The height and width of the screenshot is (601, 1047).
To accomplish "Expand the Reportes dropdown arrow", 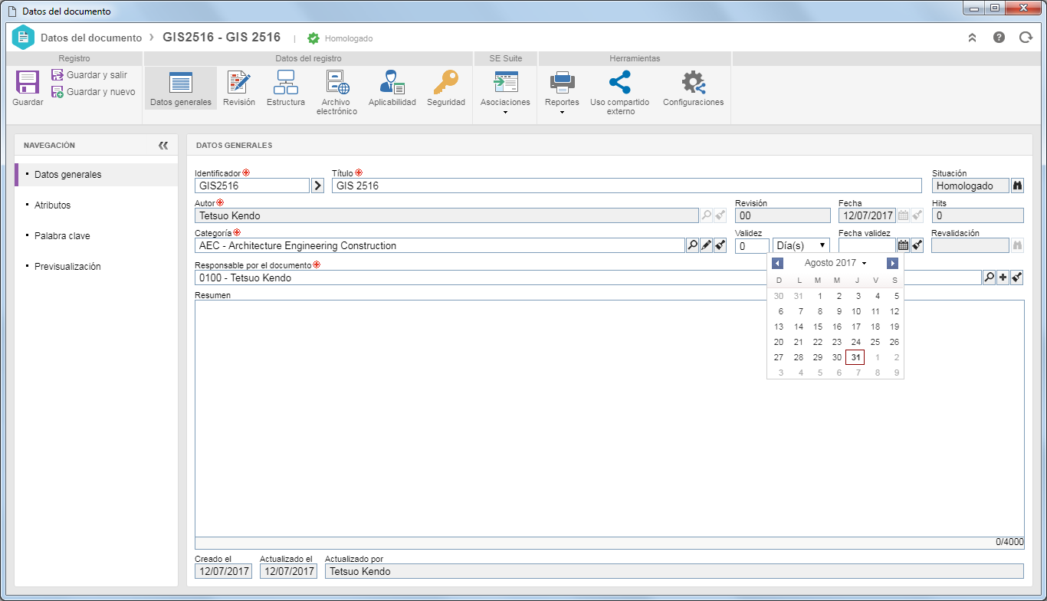I will [x=562, y=113].
